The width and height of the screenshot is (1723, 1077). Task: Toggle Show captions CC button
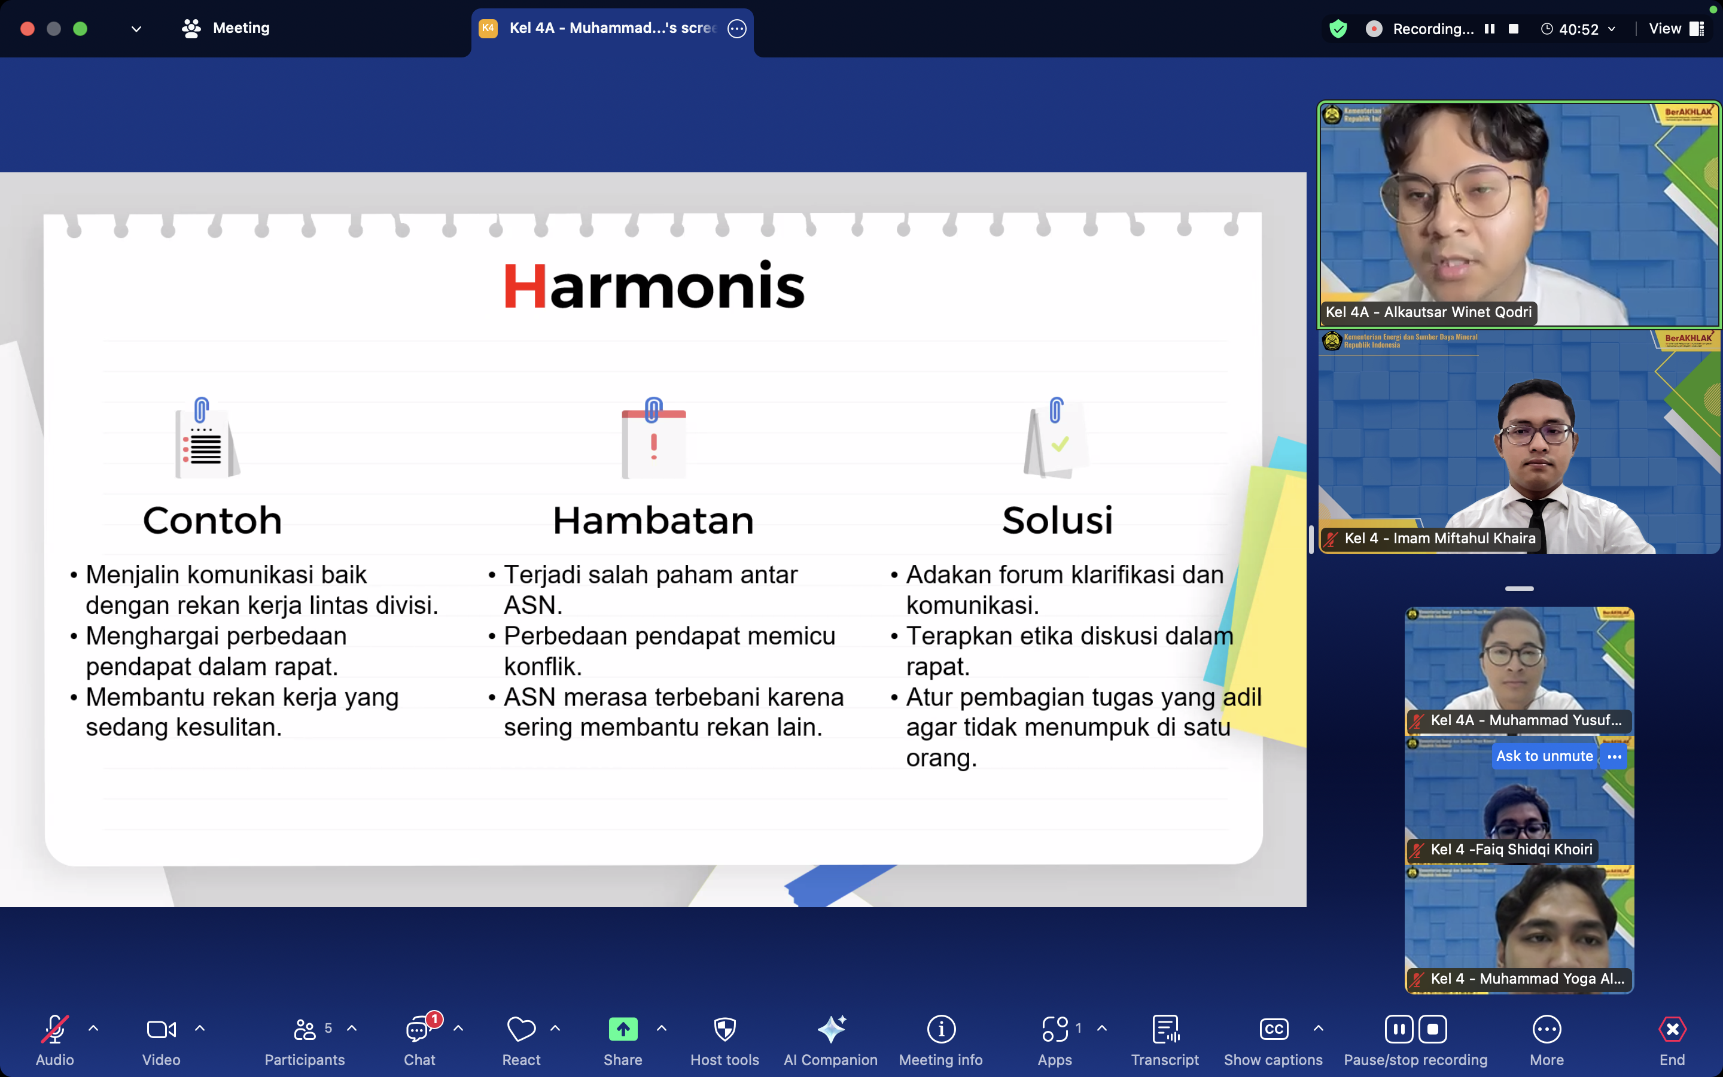point(1273,1029)
